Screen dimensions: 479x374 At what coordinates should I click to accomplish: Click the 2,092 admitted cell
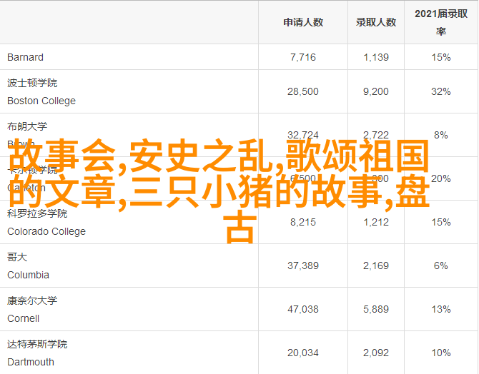point(376,353)
